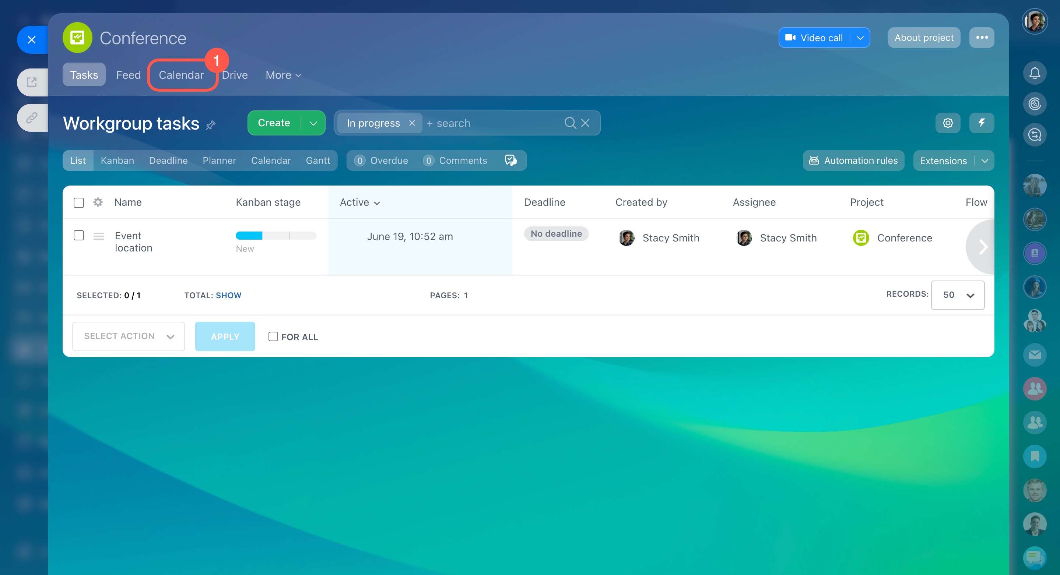Open the bookmark icon in right sidebar
Viewport: 1060px width, 575px height.
(1034, 456)
